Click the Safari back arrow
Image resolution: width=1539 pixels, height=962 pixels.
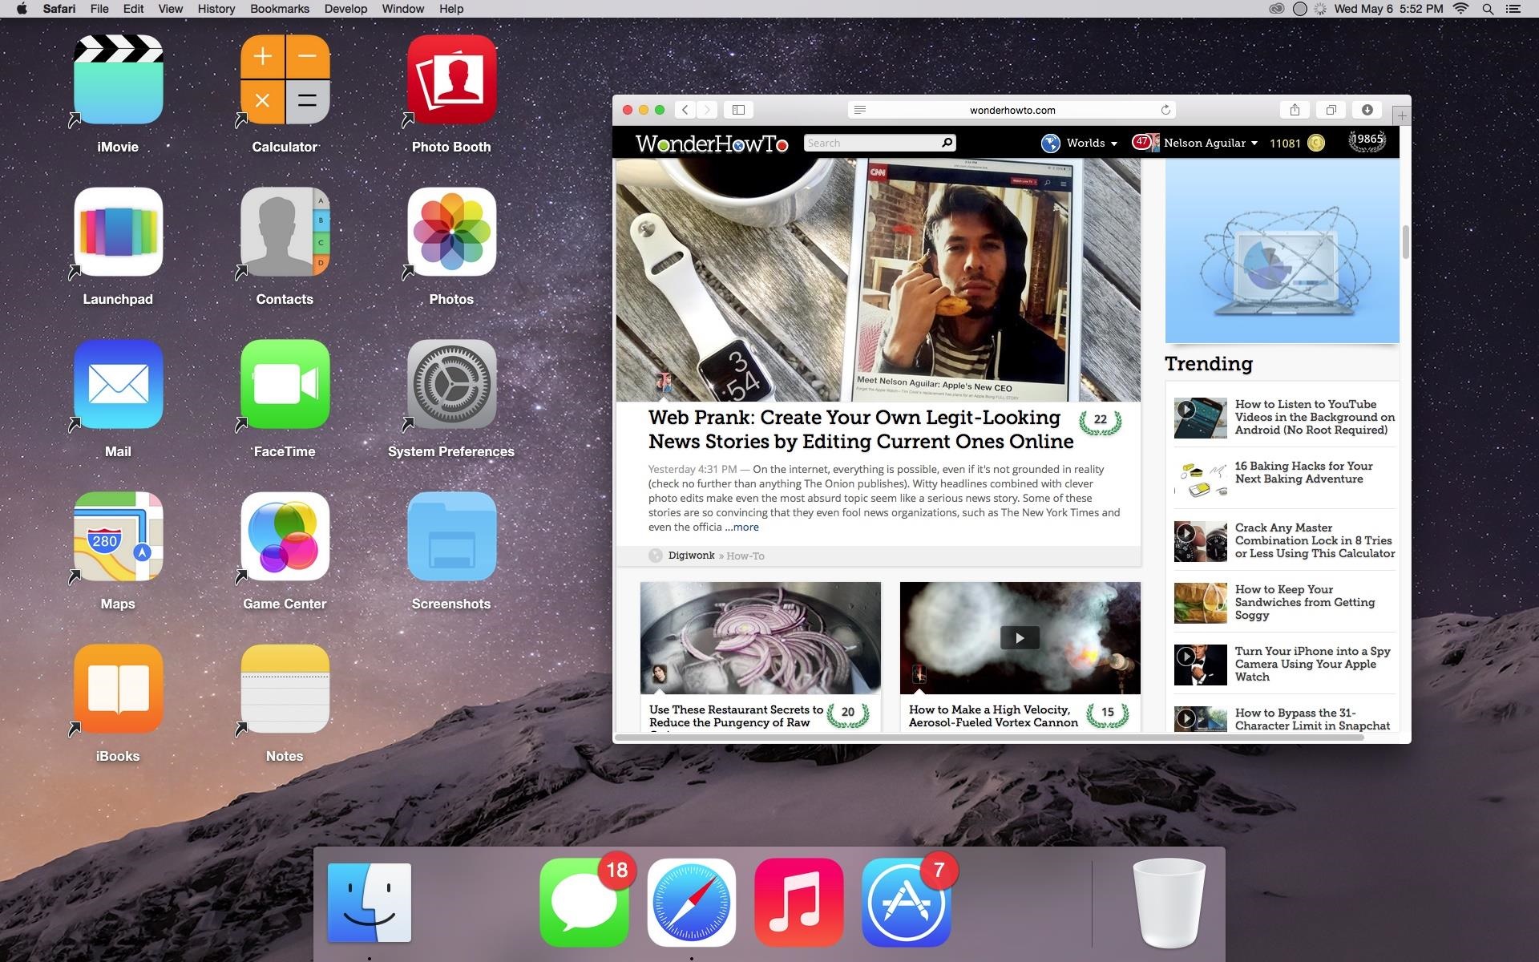click(685, 110)
